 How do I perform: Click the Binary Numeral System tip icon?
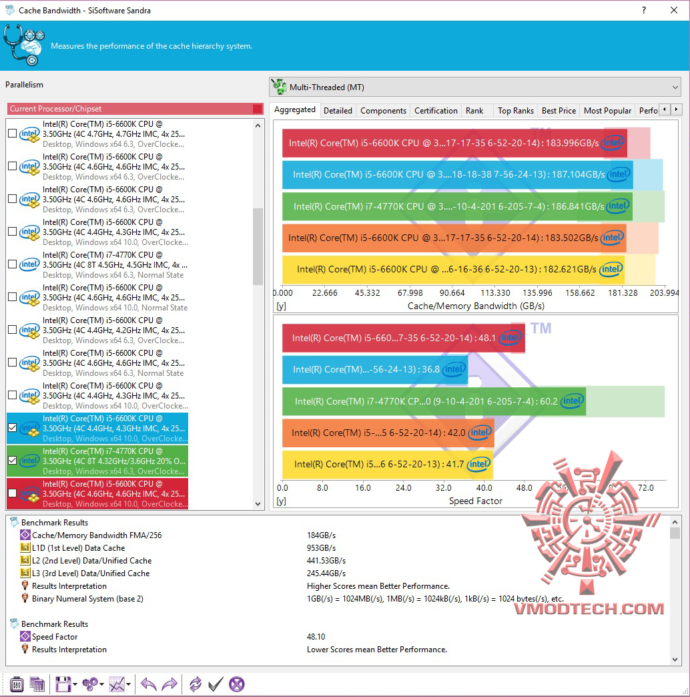point(25,598)
